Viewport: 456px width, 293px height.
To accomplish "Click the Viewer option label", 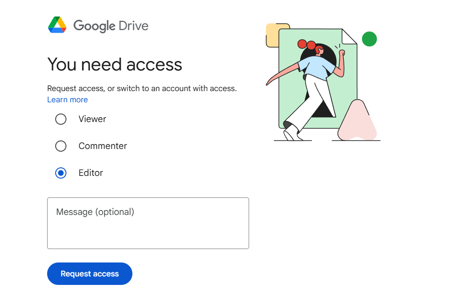I will pos(92,119).
